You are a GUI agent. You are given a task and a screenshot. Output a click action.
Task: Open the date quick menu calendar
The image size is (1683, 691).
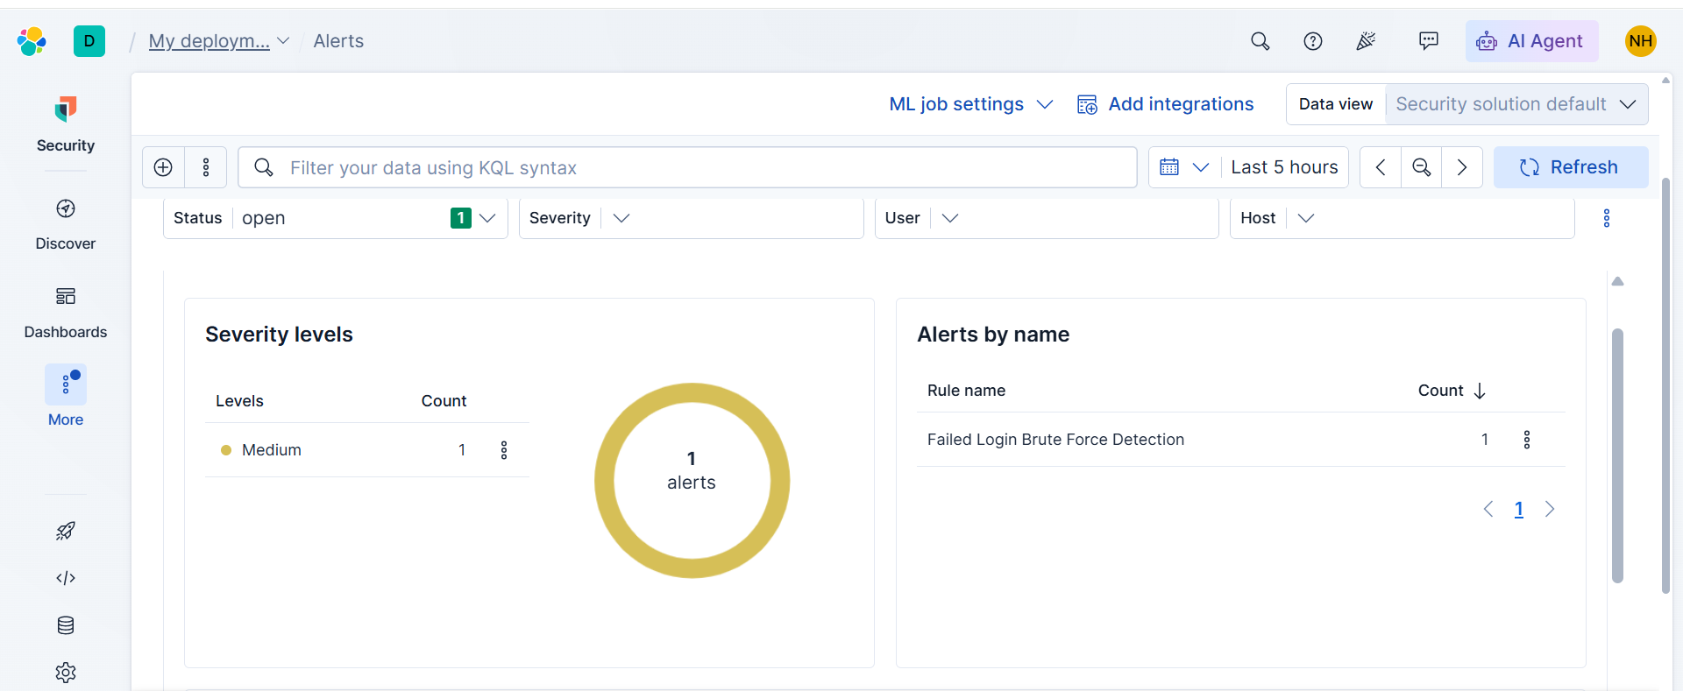point(1184,167)
